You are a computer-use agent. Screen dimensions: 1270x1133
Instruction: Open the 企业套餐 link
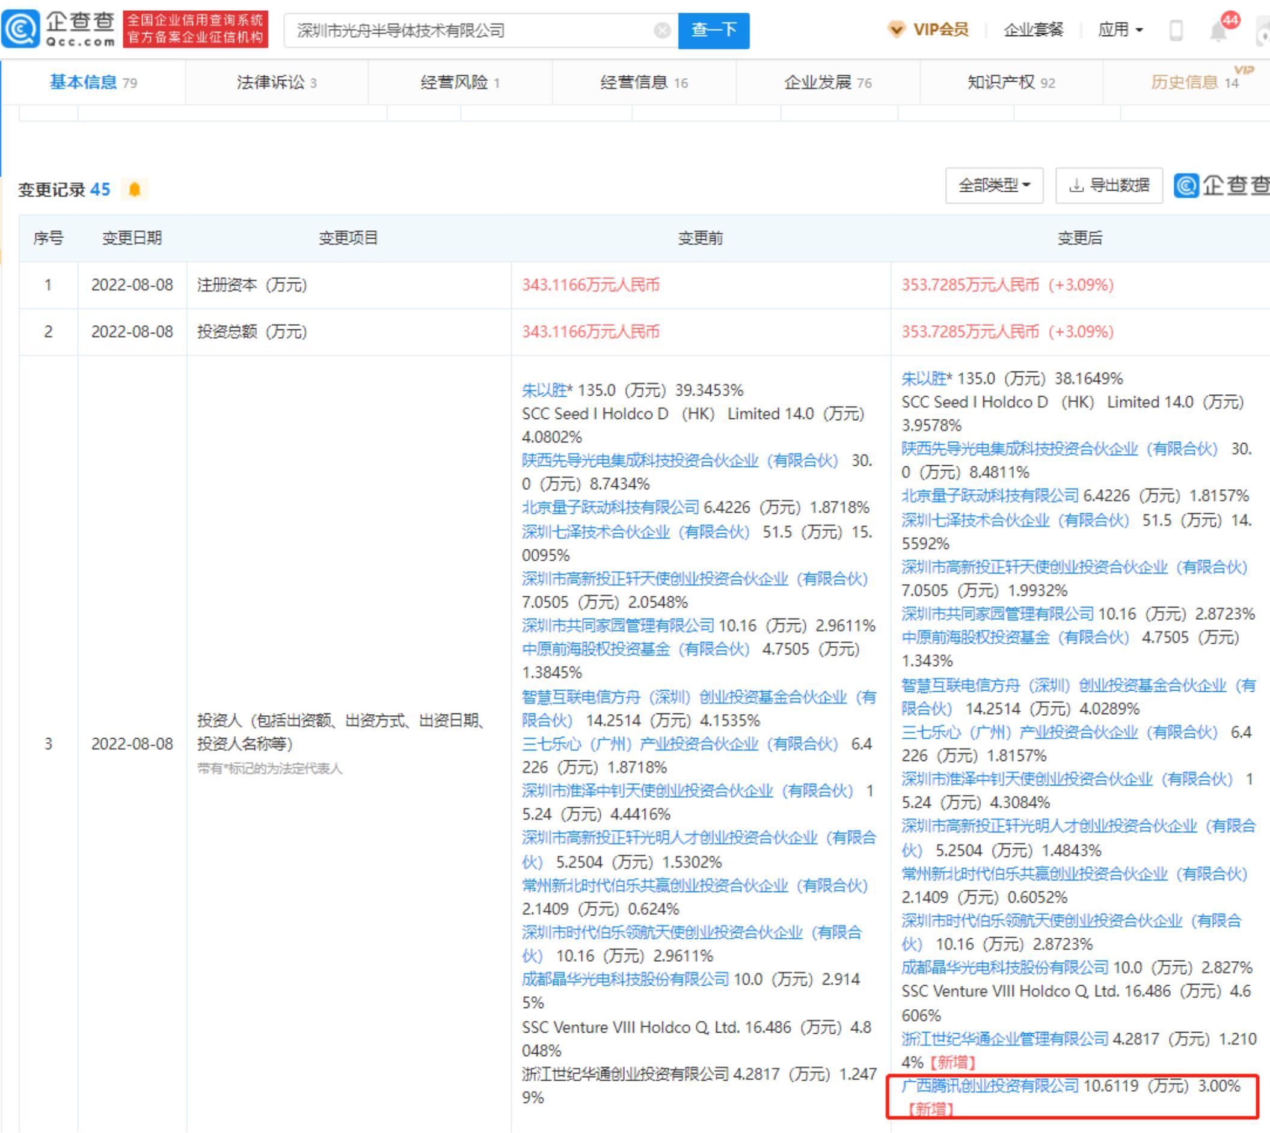pos(1033,30)
